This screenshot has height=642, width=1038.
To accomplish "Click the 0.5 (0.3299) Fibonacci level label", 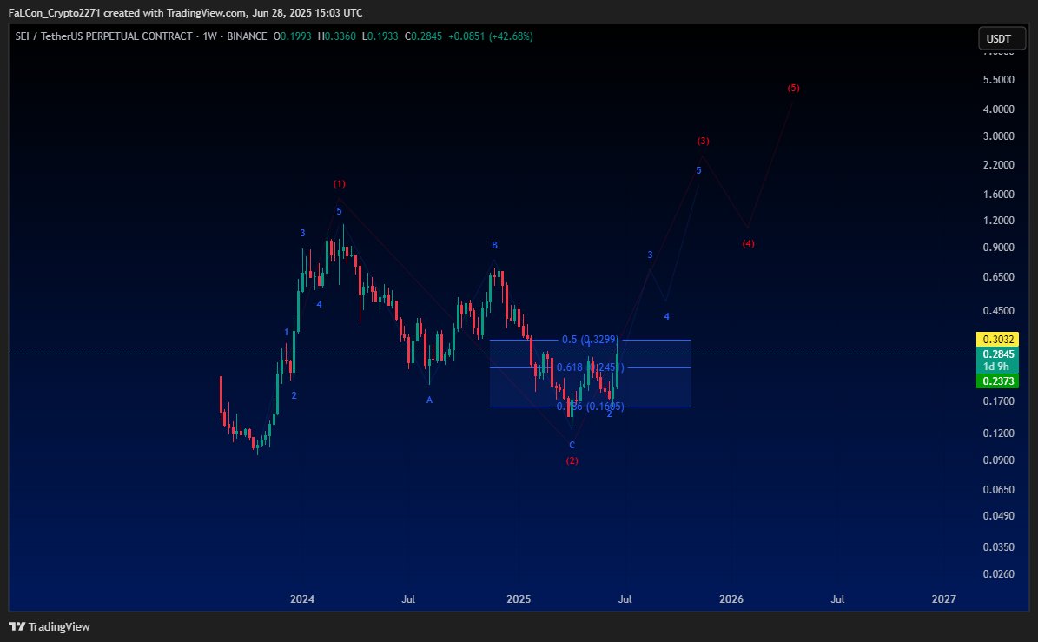I will pyautogui.click(x=590, y=340).
